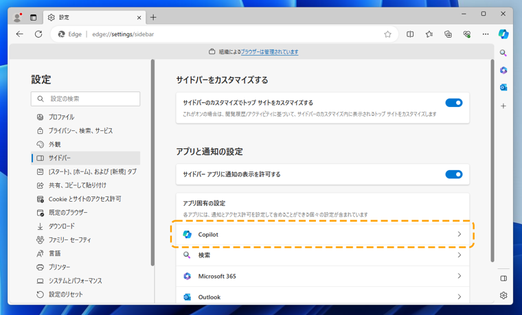Toggle sidebar app notifications switch

[x=454, y=174]
